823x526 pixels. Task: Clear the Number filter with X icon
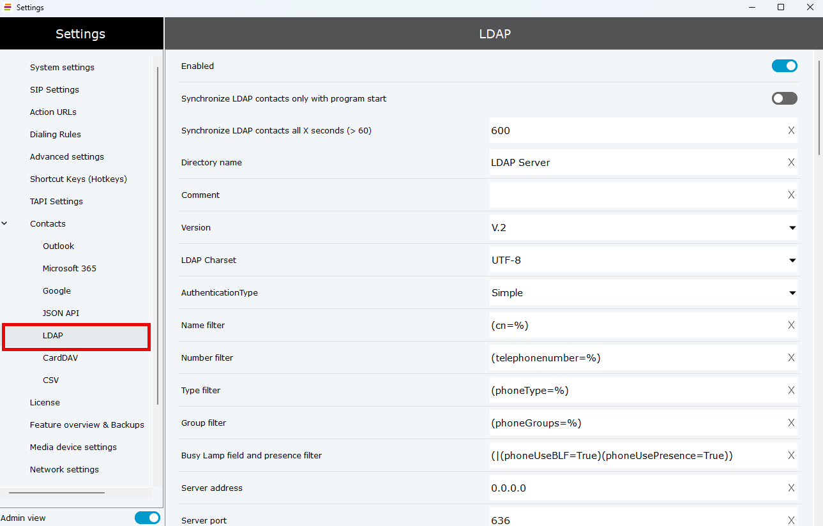click(791, 357)
